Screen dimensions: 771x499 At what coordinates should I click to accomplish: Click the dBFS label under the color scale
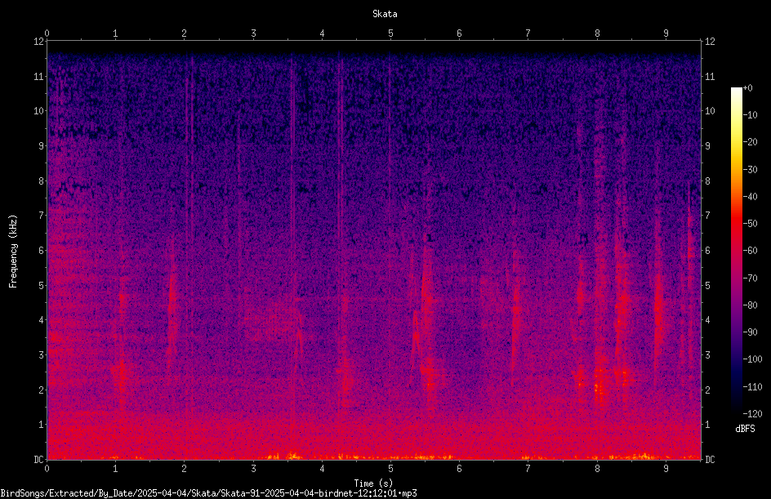click(745, 429)
